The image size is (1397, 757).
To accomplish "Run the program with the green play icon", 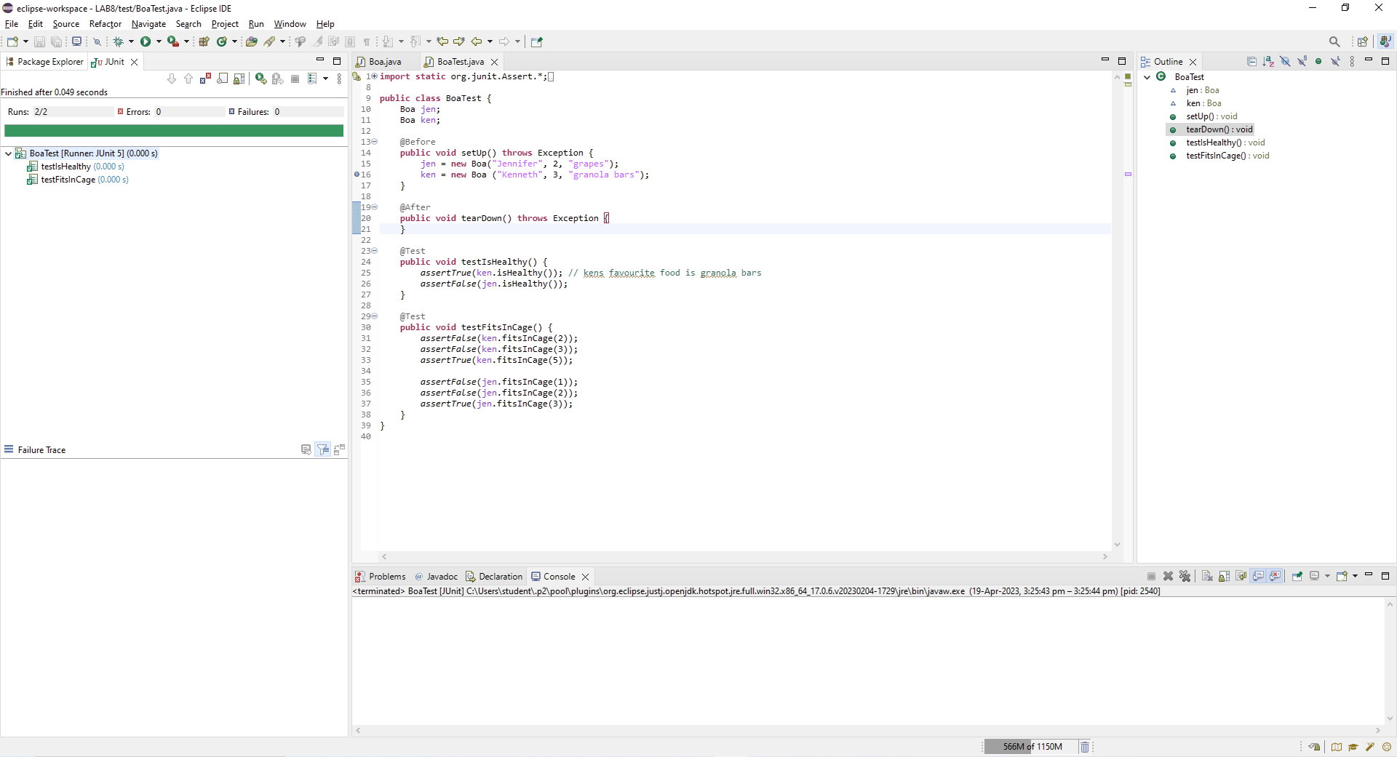I will point(146,41).
